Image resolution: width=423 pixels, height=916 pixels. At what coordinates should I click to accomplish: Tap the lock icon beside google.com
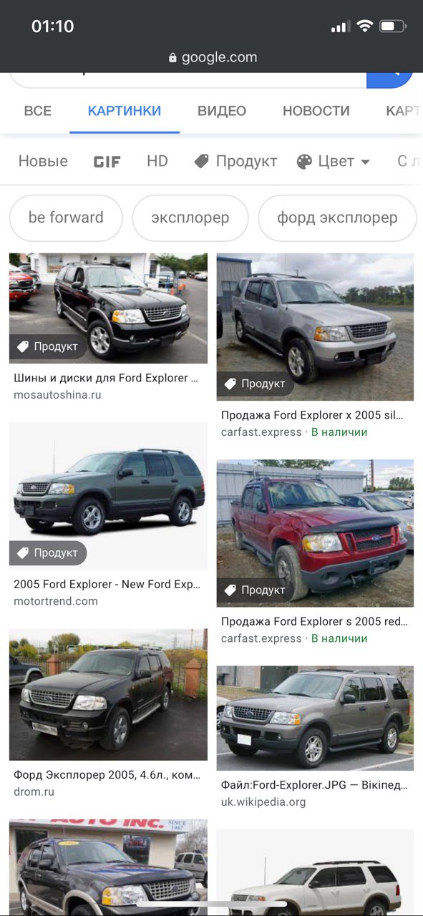coord(172,58)
